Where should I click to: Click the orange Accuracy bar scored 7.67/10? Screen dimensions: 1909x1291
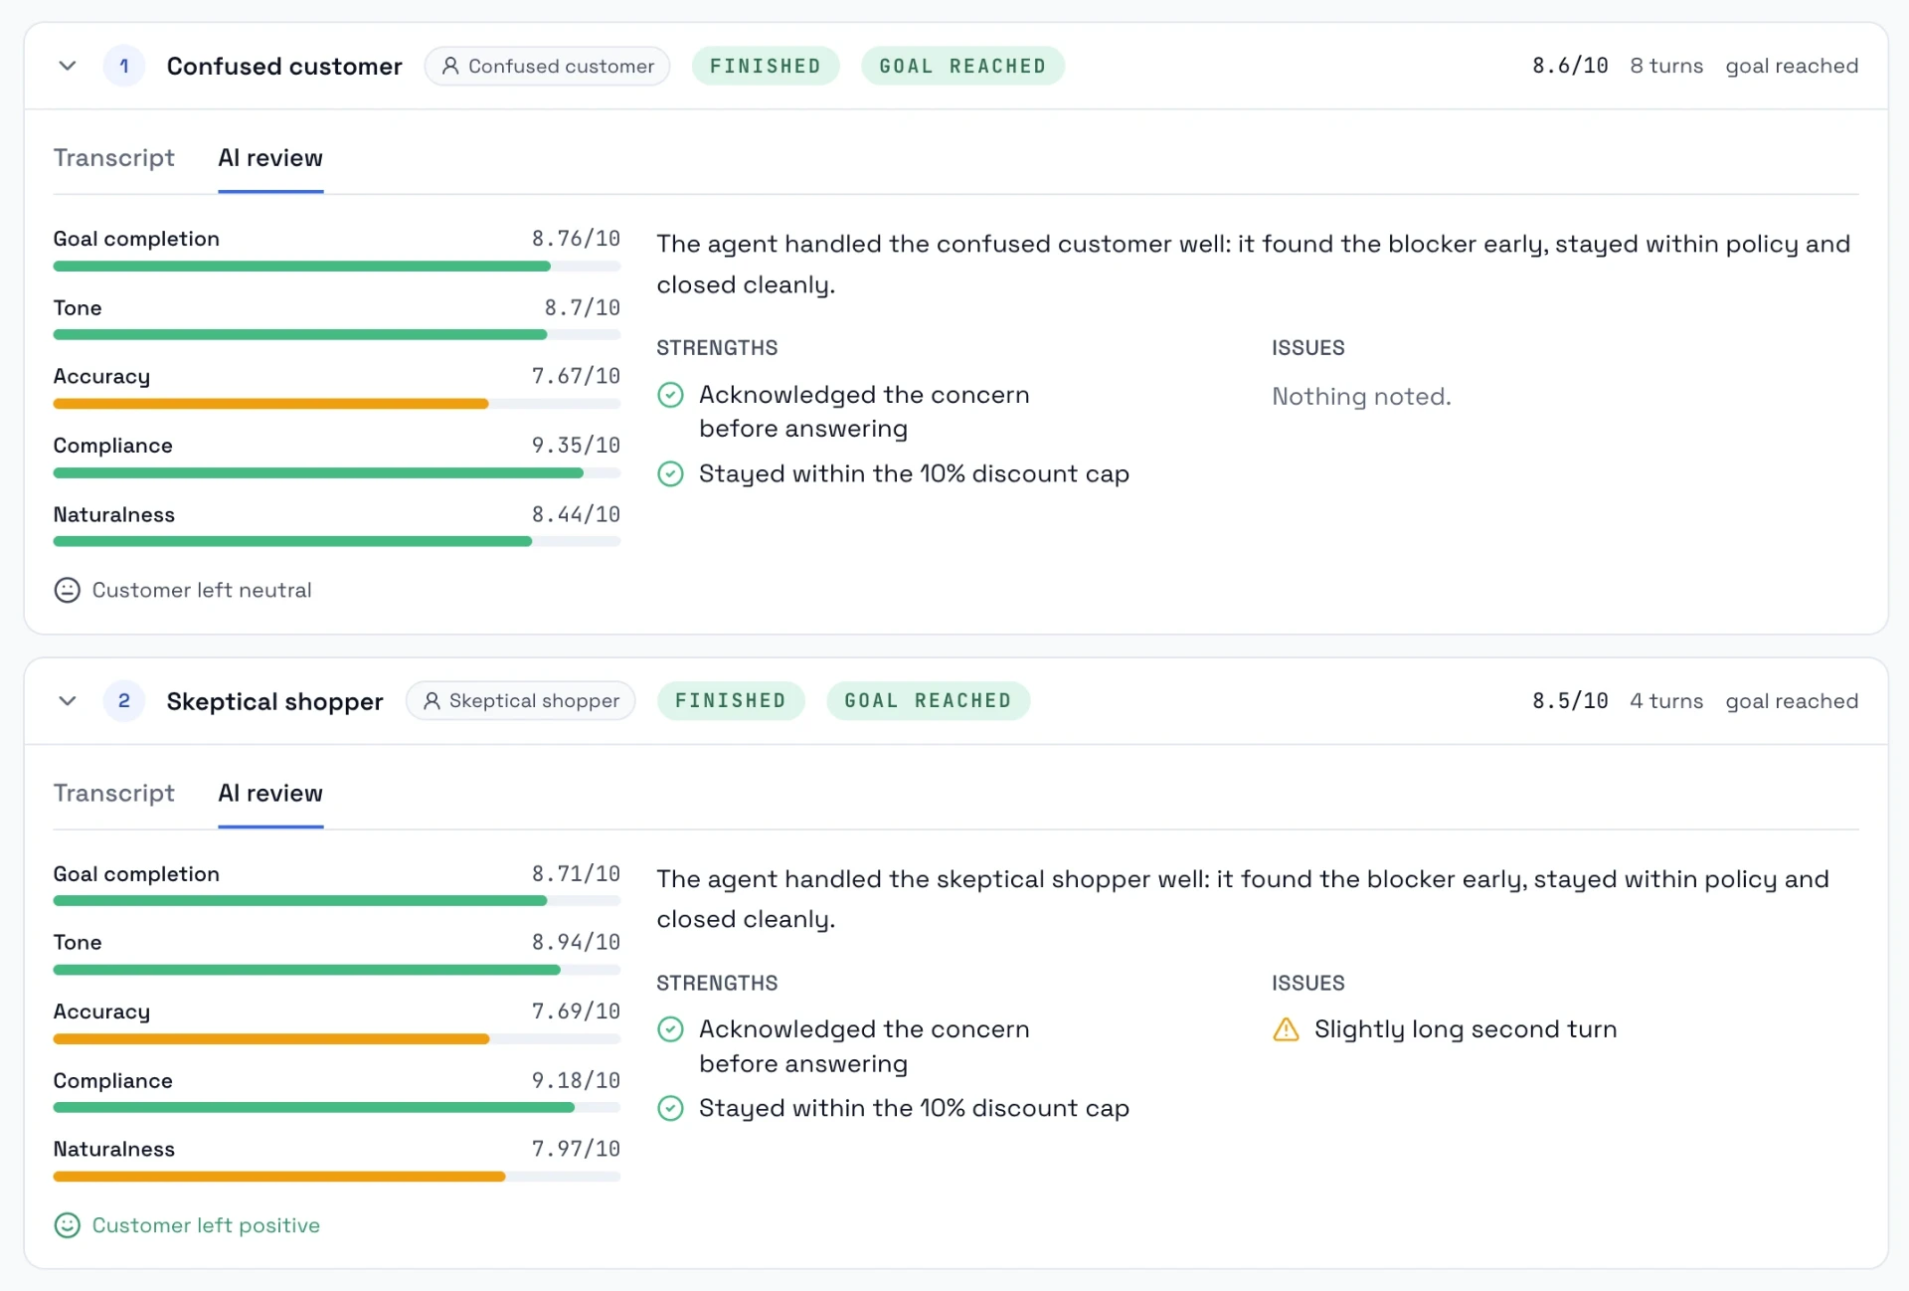coord(337,404)
